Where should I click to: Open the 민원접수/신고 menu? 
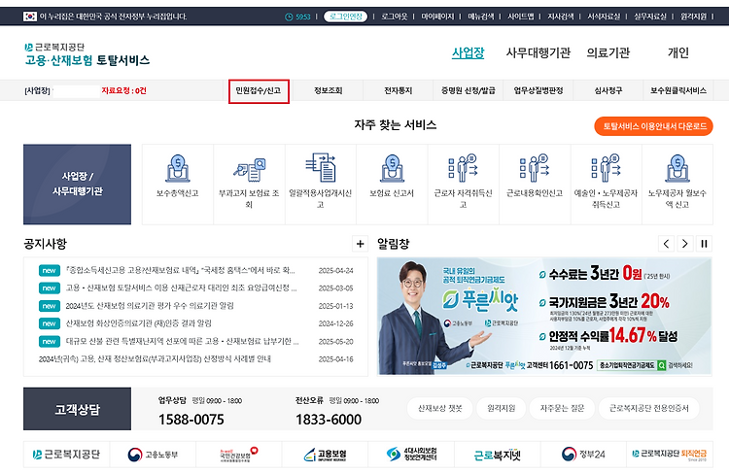(x=259, y=91)
